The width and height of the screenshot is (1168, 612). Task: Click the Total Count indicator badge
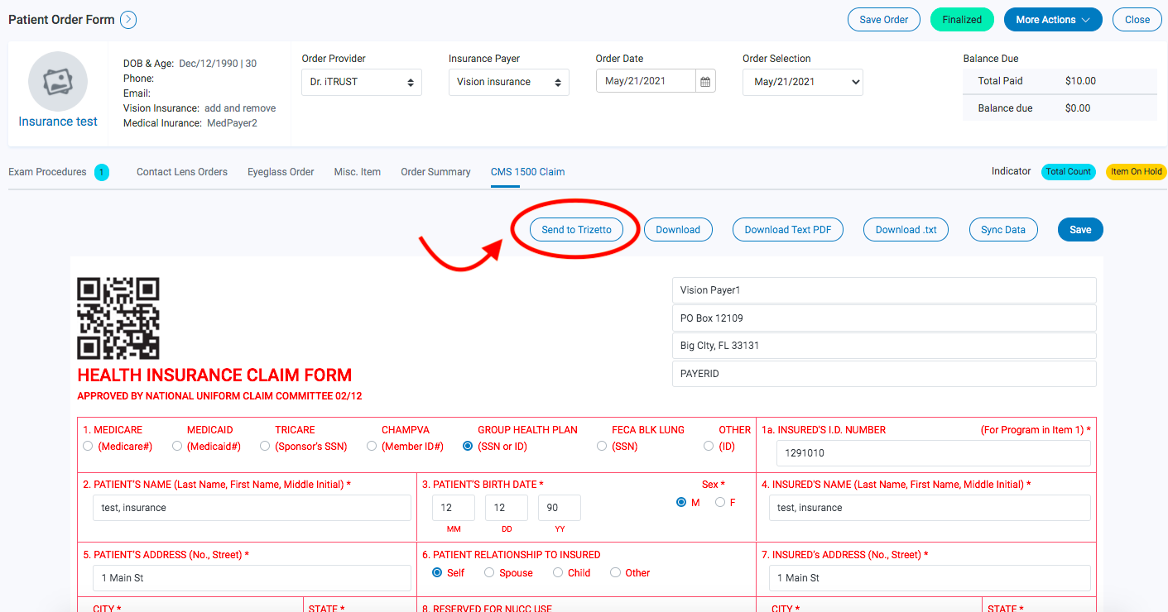point(1068,171)
